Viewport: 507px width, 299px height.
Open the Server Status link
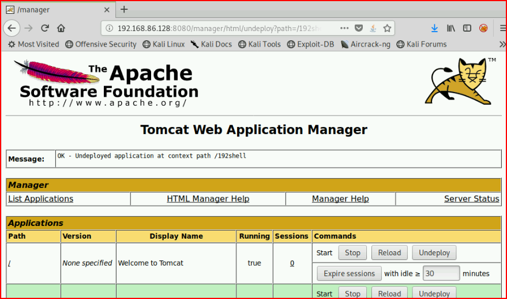pos(471,199)
